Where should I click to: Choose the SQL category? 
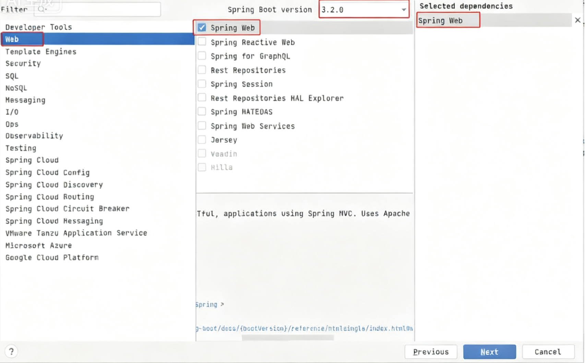coord(97,76)
